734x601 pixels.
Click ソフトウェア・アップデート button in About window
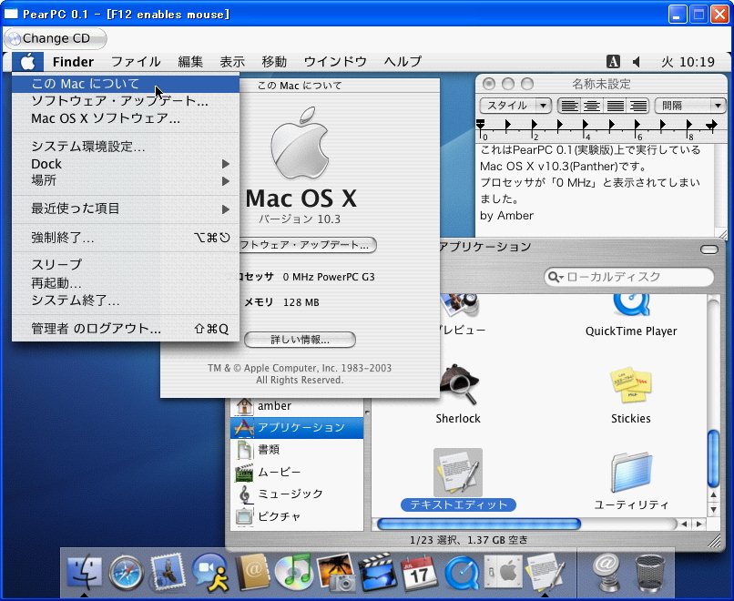[x=308, y=245]
